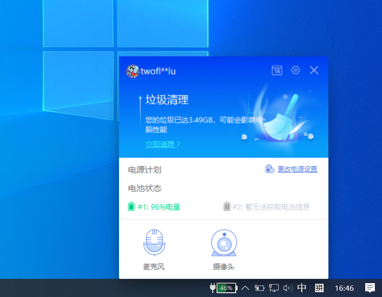Open the settings gear in popup header
The height and width of the screenshot is (297, 382).
[x=295, y=70]
